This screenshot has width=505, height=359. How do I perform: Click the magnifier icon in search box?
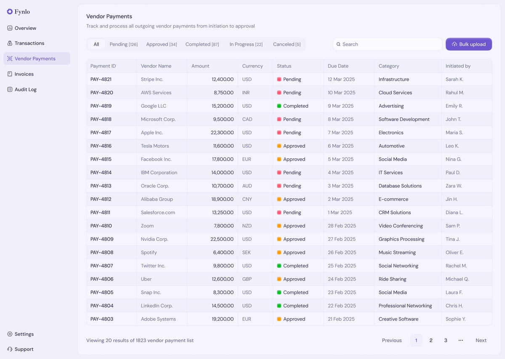338,44
